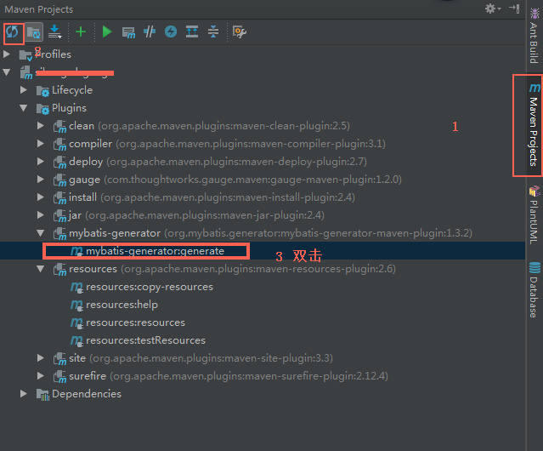Expand the compiler plugin node
The width and height of the screenshot is (543, 451).
[x=41, y=144]
